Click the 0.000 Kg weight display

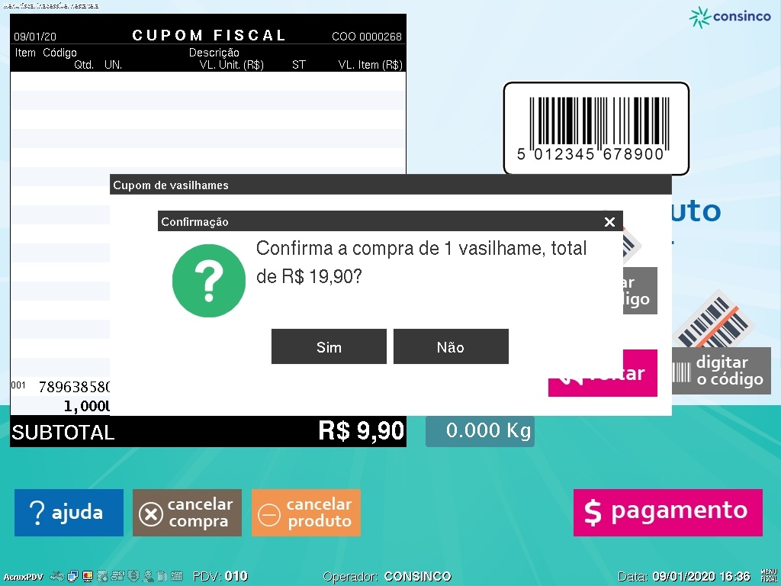click(480, 430)
